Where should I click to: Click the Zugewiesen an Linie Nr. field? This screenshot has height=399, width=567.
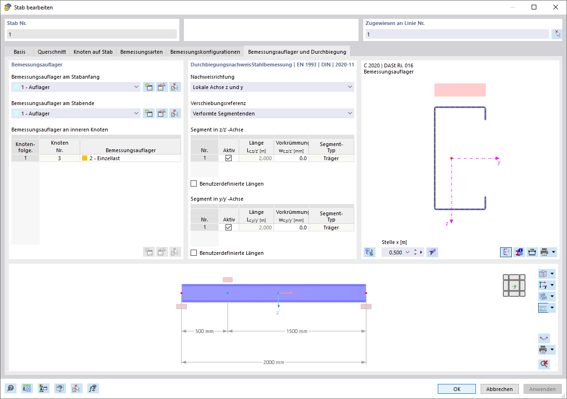[457, 34]
